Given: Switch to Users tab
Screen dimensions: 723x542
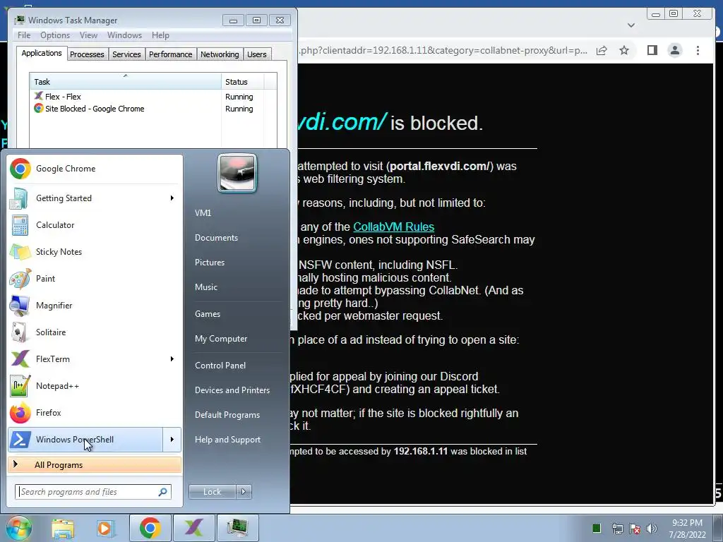Looking at the screenshot, I should (x=257, y=54).
